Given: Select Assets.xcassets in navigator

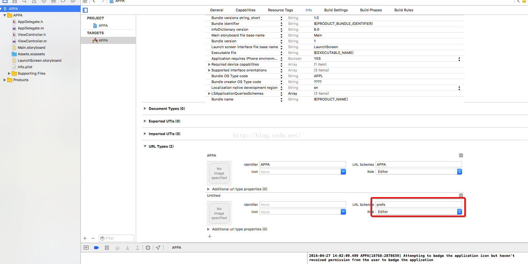Looking at the screenshot, I should pyautogui.click(x=31, y=54).
